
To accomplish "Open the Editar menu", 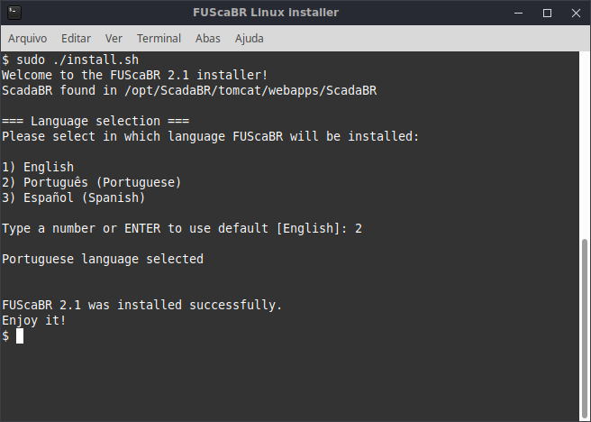I will (77, 39).
